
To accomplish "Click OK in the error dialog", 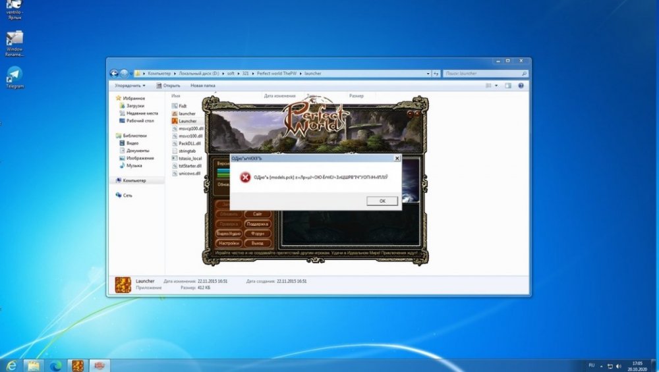I will point(382,201).
